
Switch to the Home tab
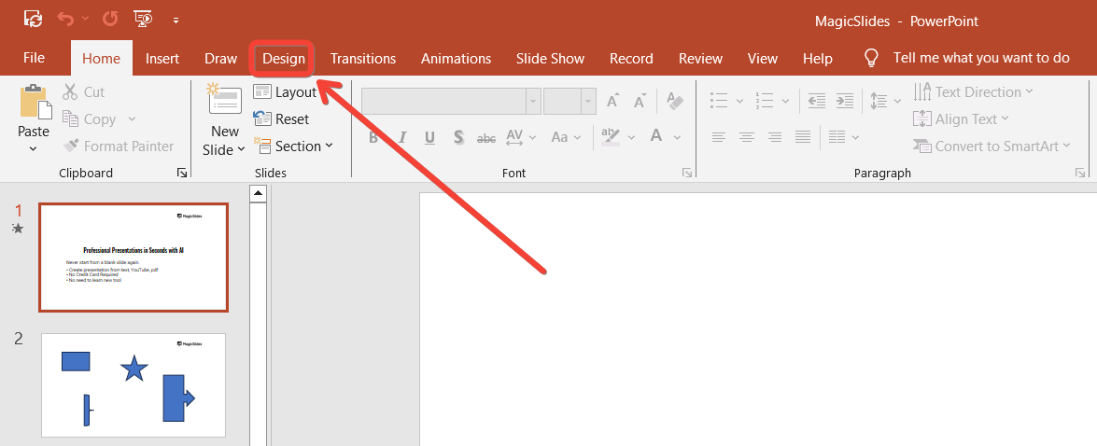[102, 59]
